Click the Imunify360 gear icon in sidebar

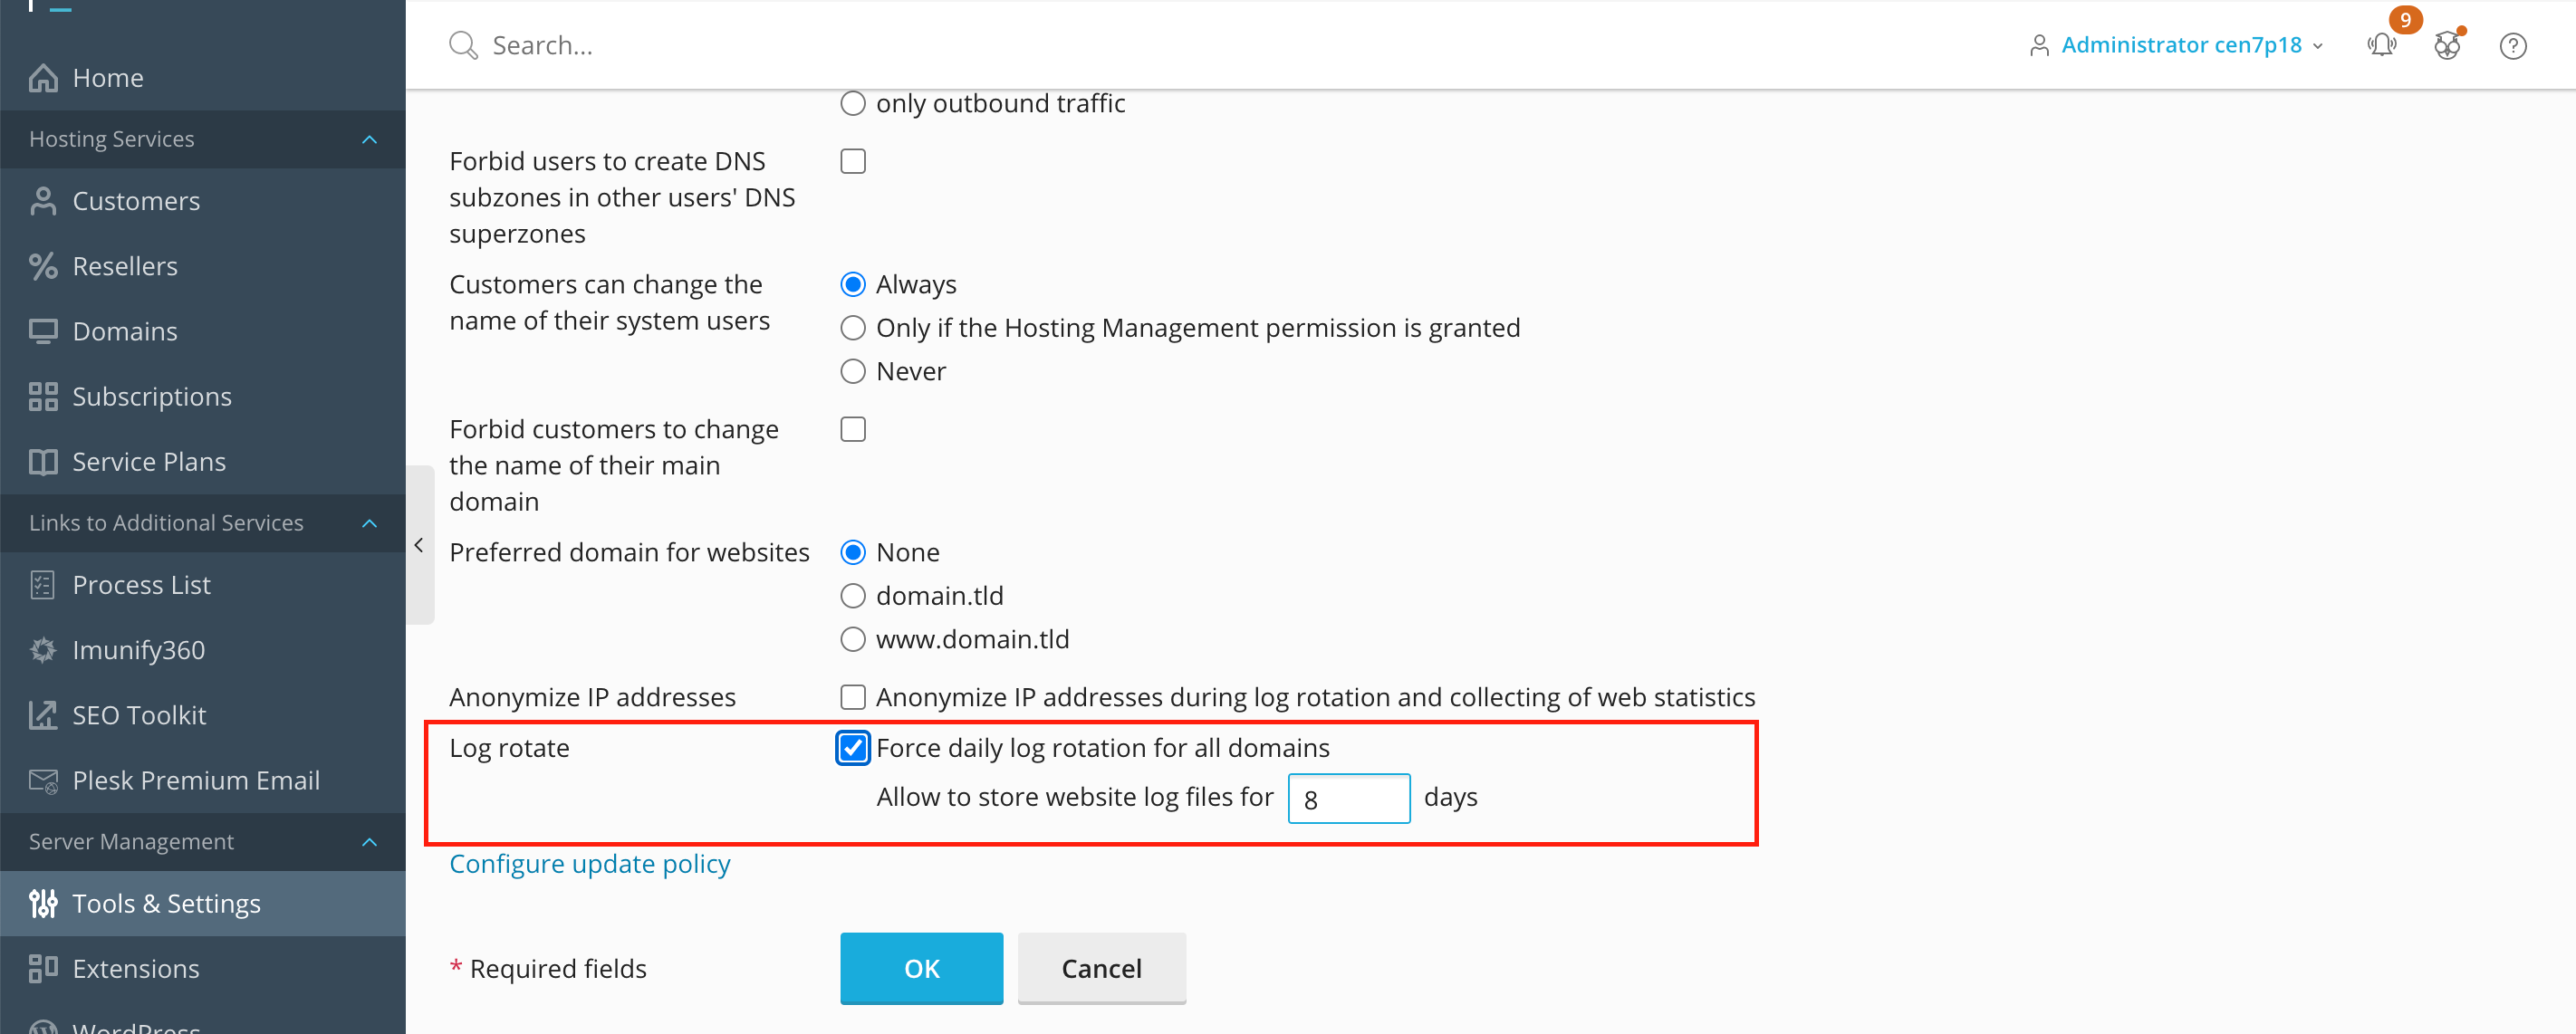(x=43, y=650)
